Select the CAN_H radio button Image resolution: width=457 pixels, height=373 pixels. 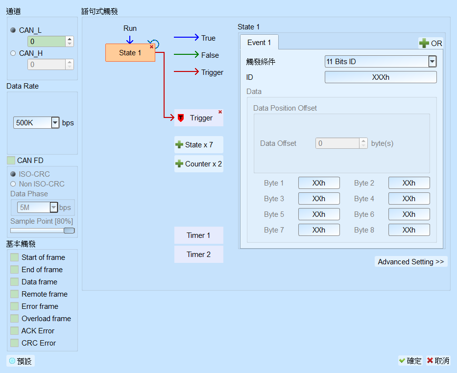click(13, 53)
